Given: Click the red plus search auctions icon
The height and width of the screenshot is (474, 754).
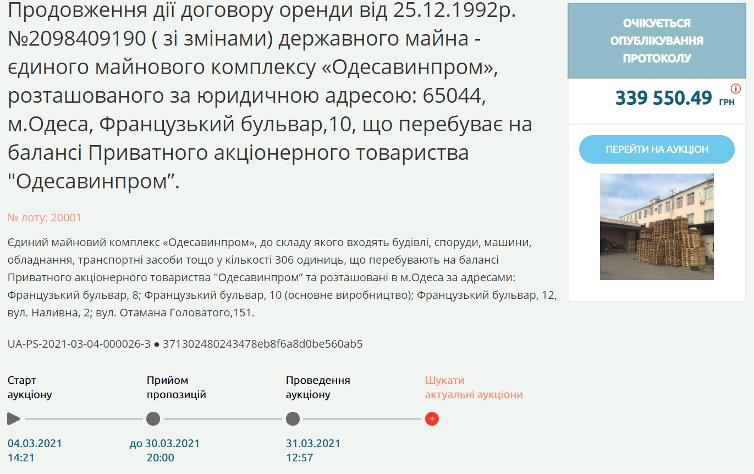Looking at the screenshot, I should tap(432, 419).
